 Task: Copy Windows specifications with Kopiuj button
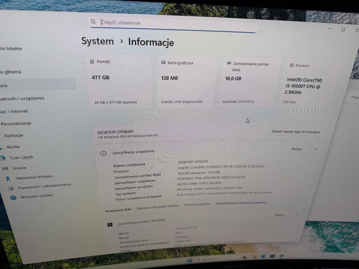pos(280,215)
